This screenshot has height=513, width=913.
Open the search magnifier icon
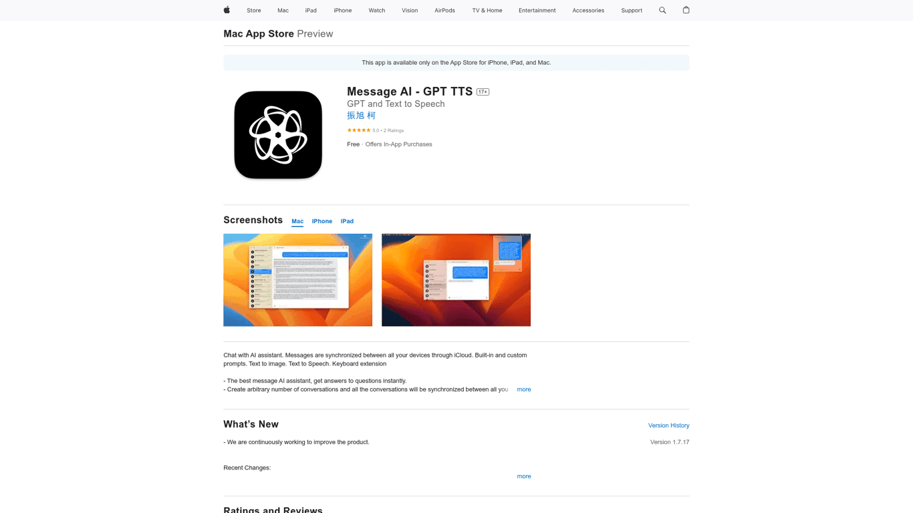pos(662,10)
